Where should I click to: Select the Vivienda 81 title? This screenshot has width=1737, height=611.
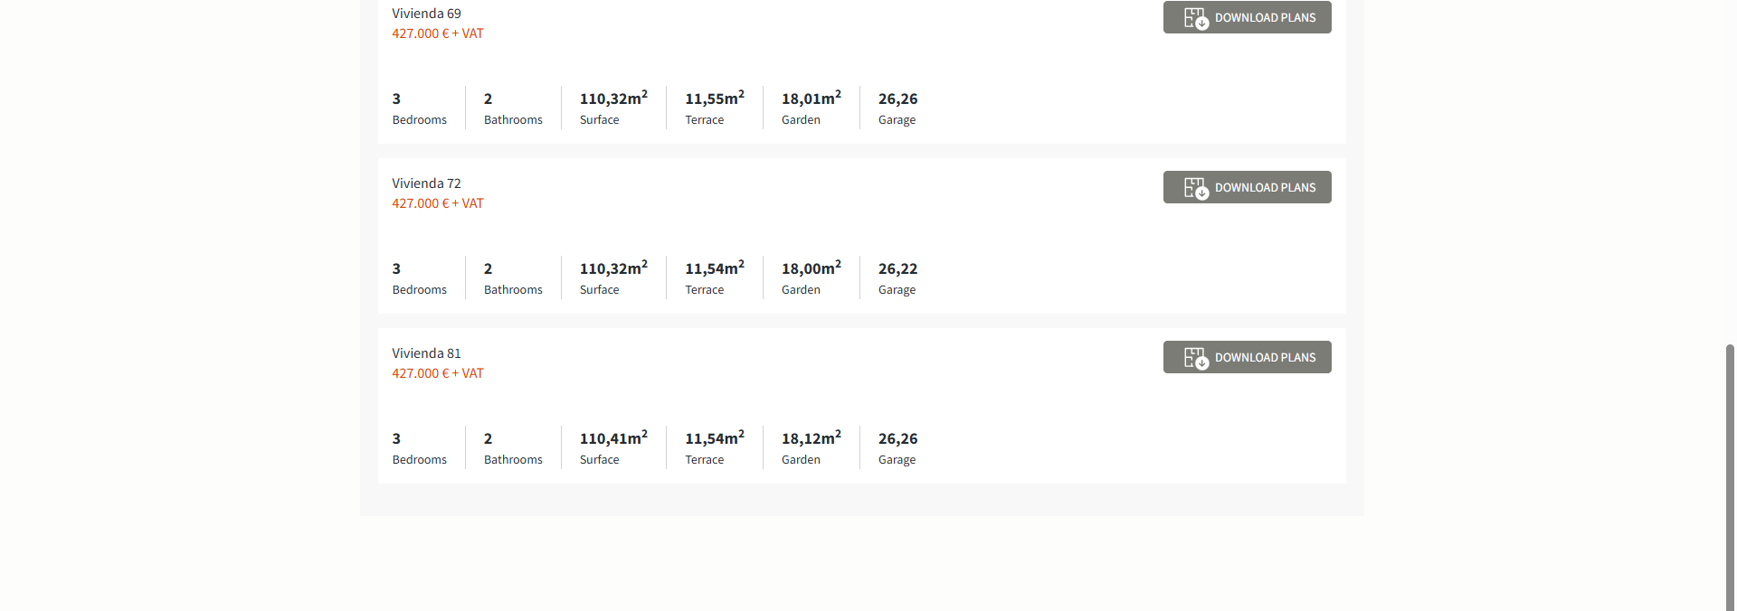(x=426, y=353)
